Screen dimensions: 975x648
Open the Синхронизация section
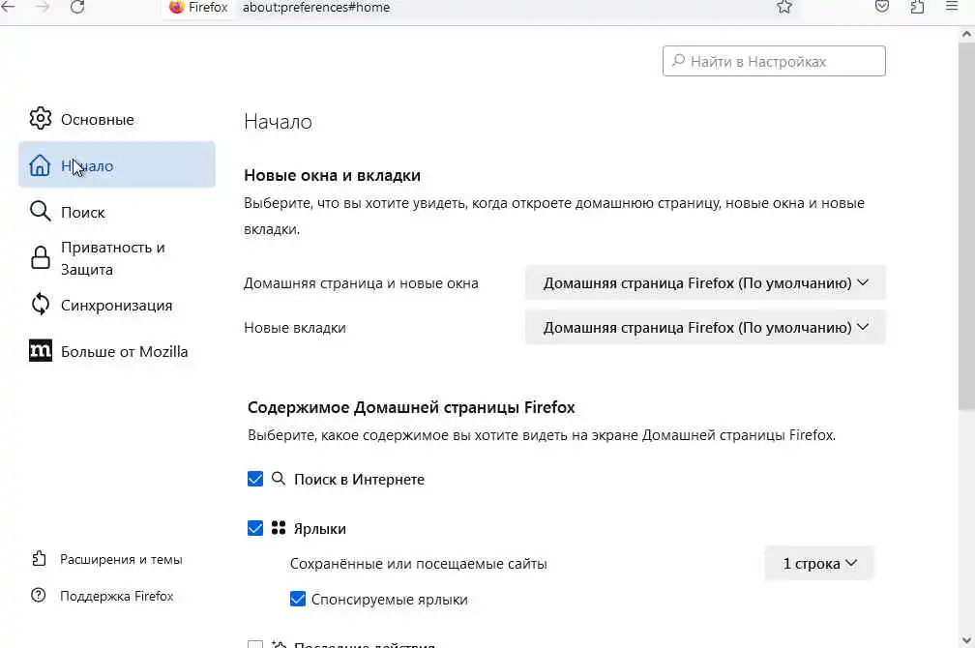pyautogui.click(x=117, y=305)
